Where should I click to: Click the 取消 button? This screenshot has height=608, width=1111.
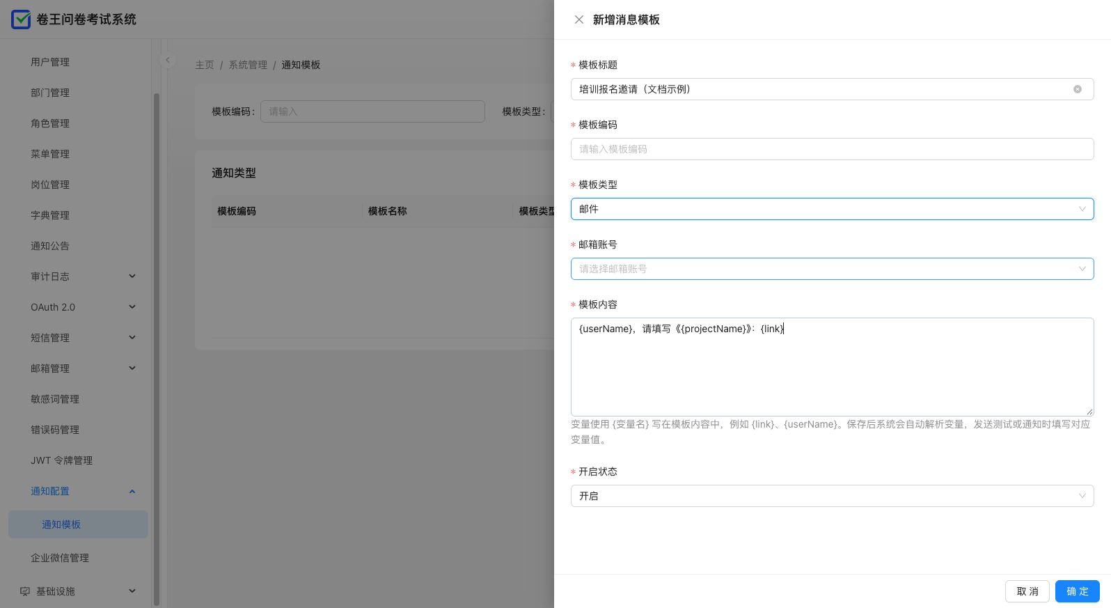[x=1027, y=591]
